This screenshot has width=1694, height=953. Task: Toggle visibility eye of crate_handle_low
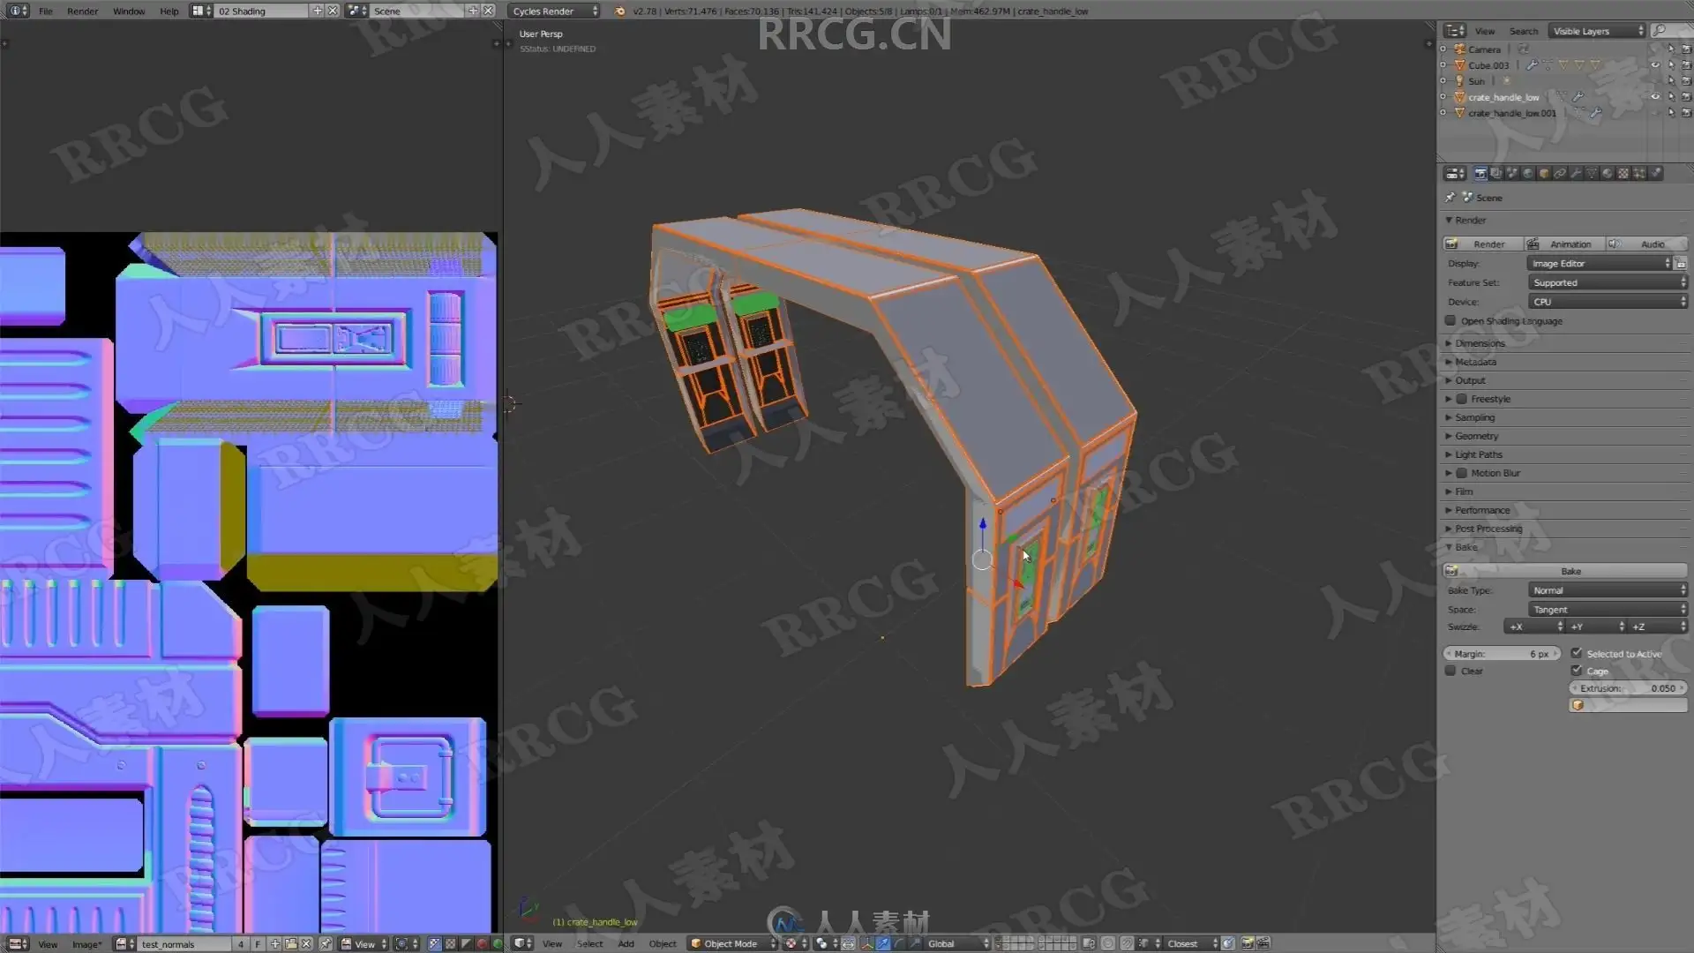(x=1655, y=97)
